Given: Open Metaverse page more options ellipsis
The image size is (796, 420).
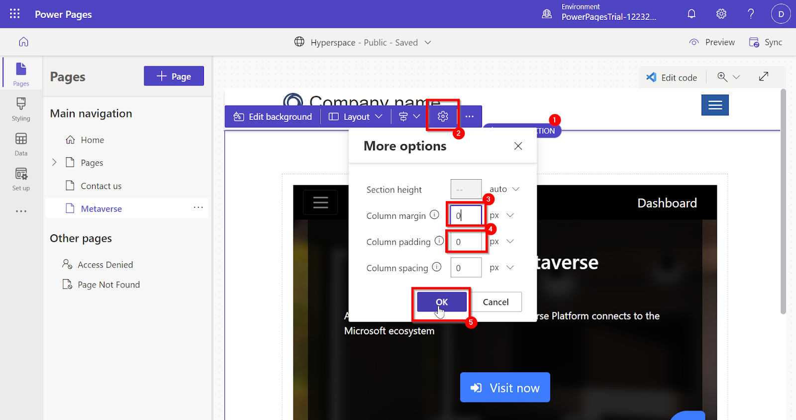Looking at the screenshot, I should coord(198,208).
